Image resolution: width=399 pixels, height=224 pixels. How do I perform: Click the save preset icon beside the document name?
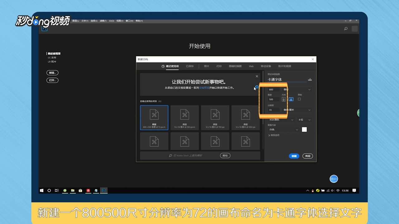coord(310,79)
